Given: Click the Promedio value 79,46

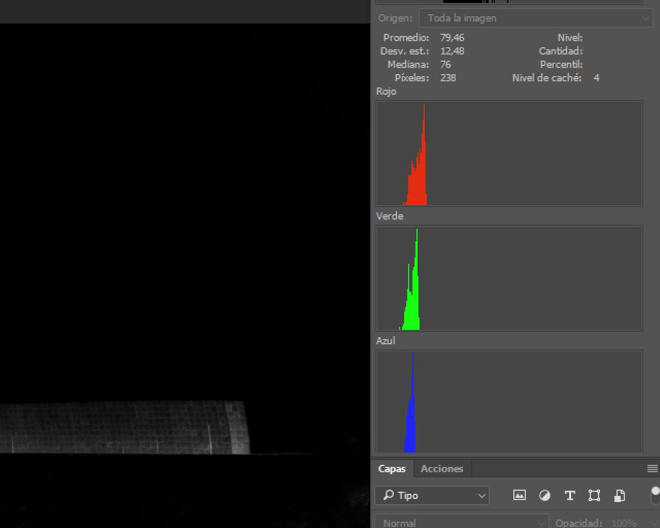Looking at the screenshot, I should coord(452,37).
